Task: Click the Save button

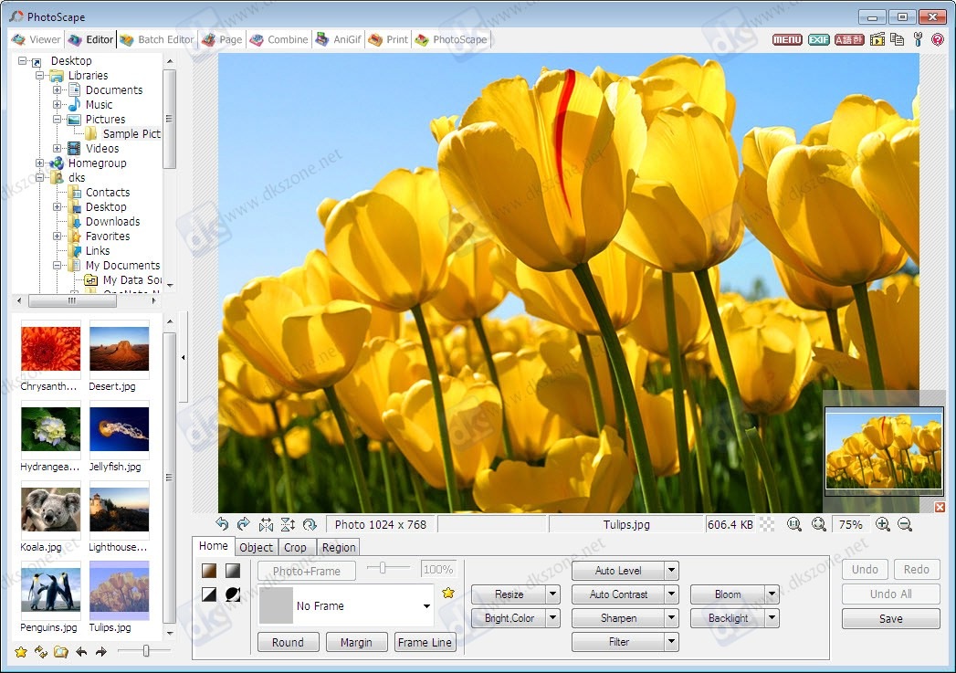Action: (891, 618)
